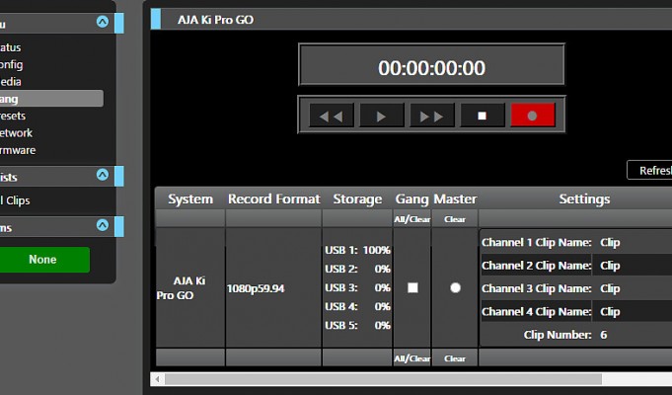Image resolution: width=672 pixels, height=395 pixels.
Task: Click the USB 4: 0% storage entry
Action: 357,307
